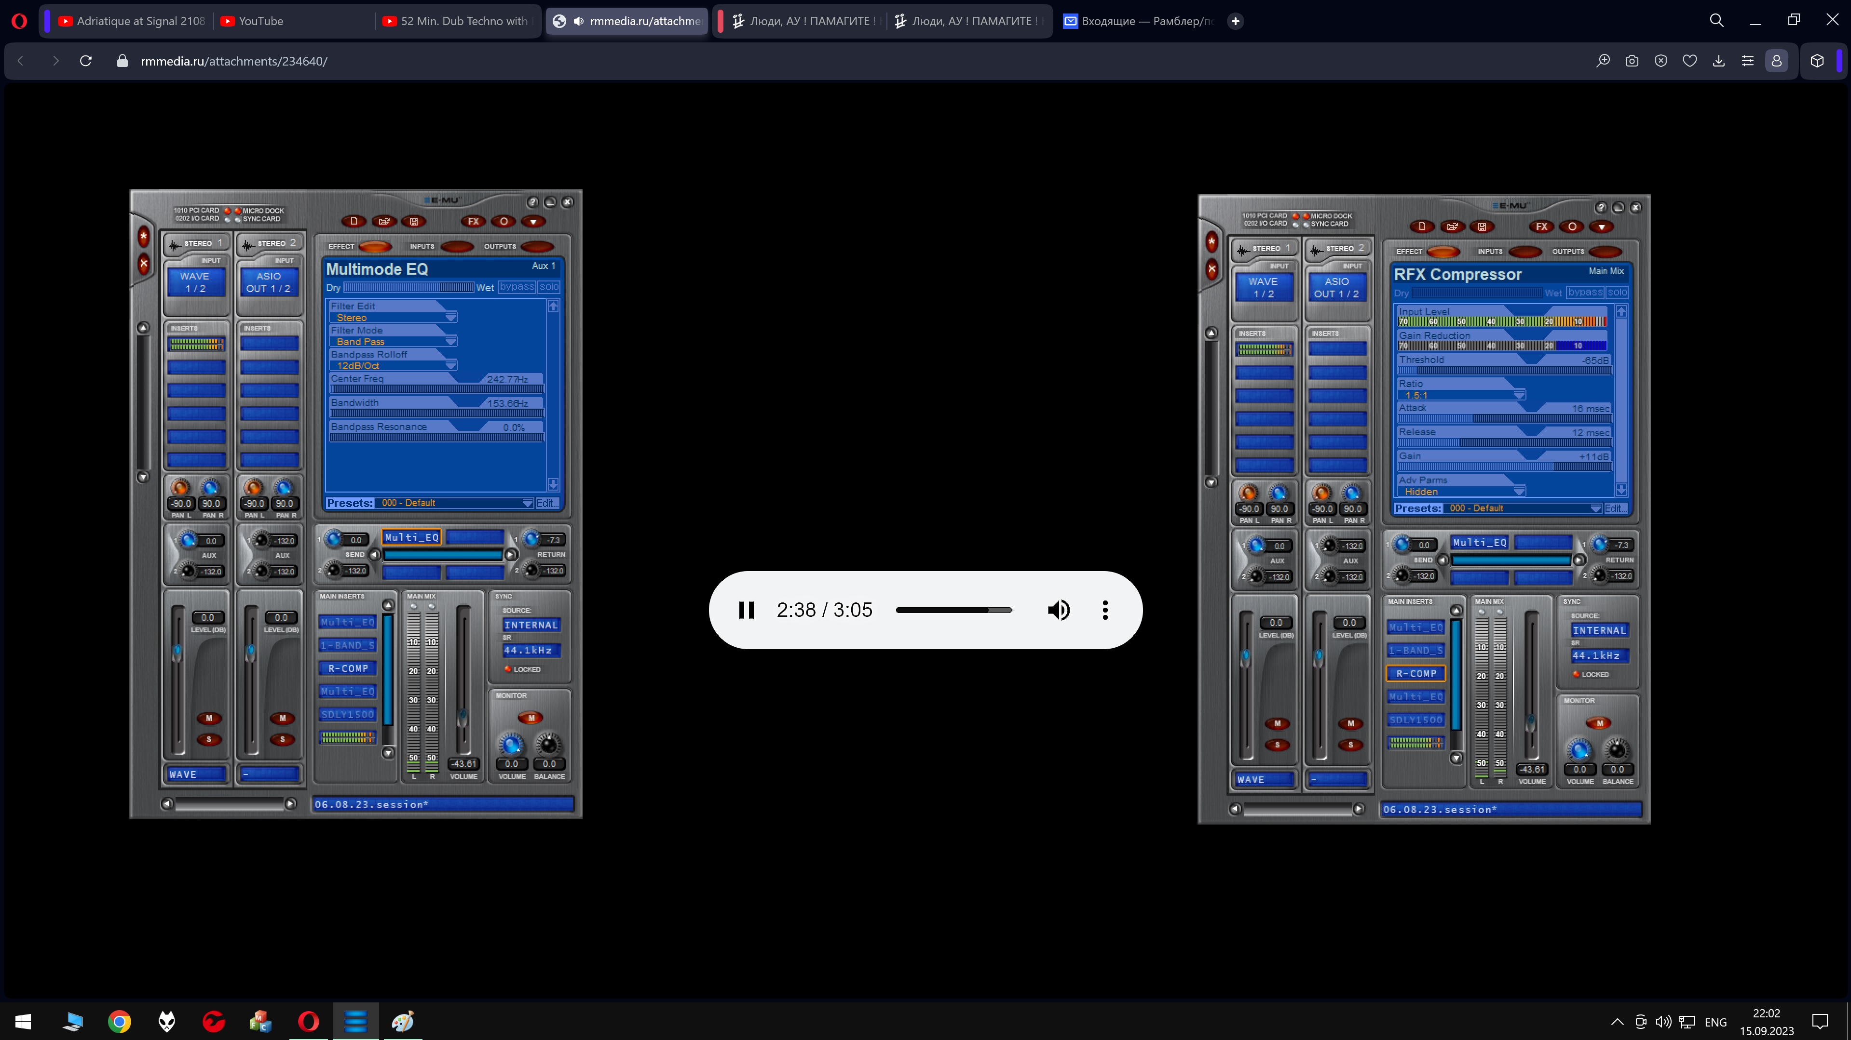Viewport: 1851px width, 1040px height.
Task: Pause the media playback
Action: [746, 610]
